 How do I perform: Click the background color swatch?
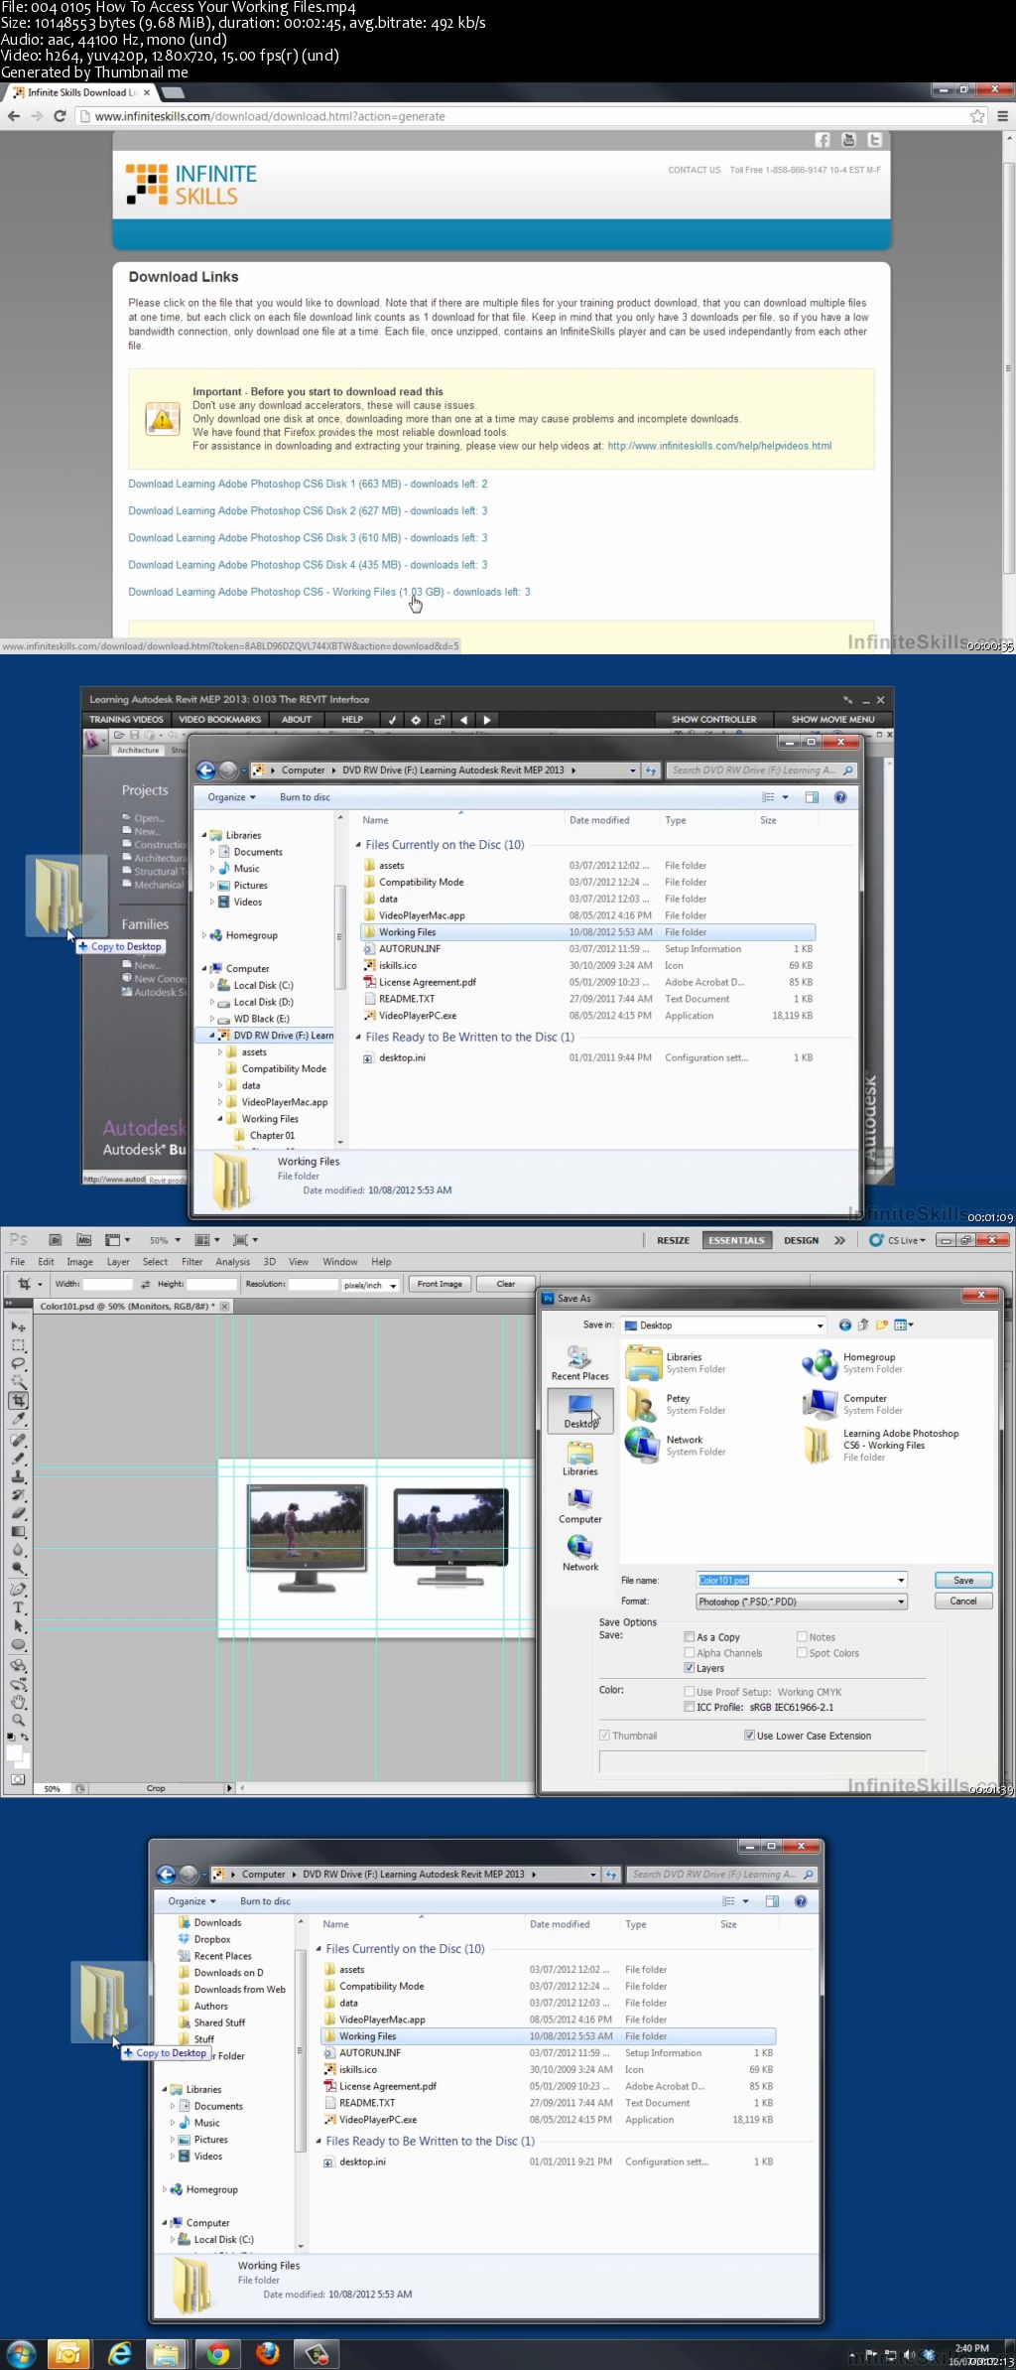(25, 1764)
